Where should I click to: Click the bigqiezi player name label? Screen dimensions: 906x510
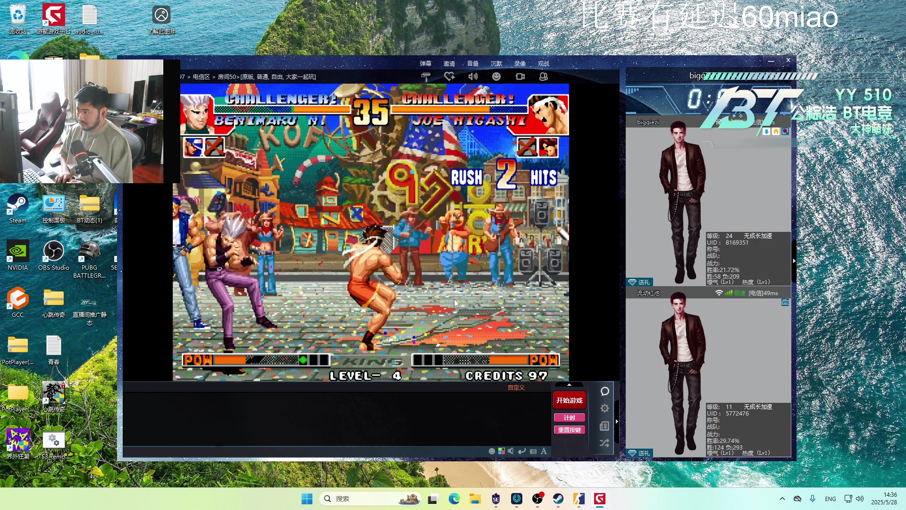click(x=648, y=122)
